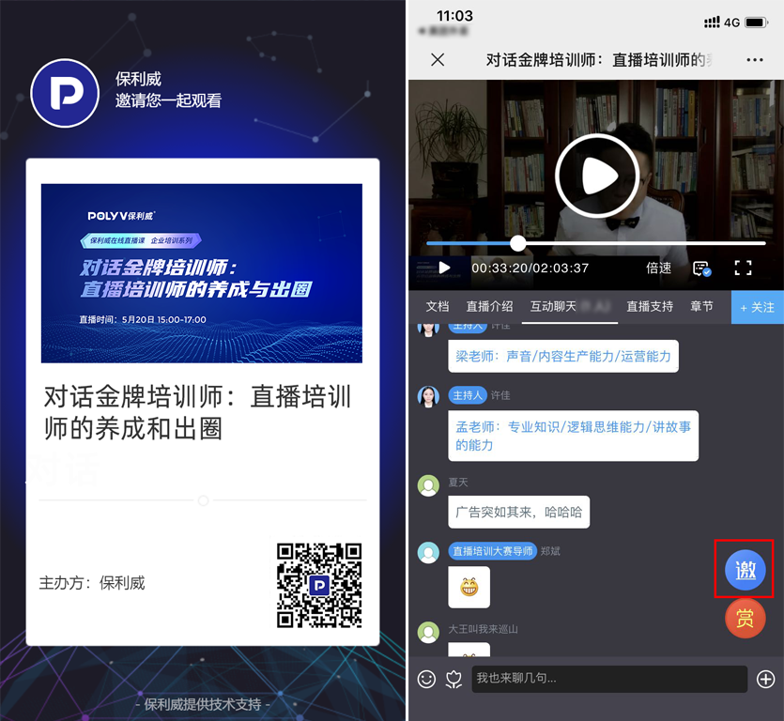This screenshot has width=784, height=721.
Task: Tap the orange 赏 reward button
Action: coord(746,618)
